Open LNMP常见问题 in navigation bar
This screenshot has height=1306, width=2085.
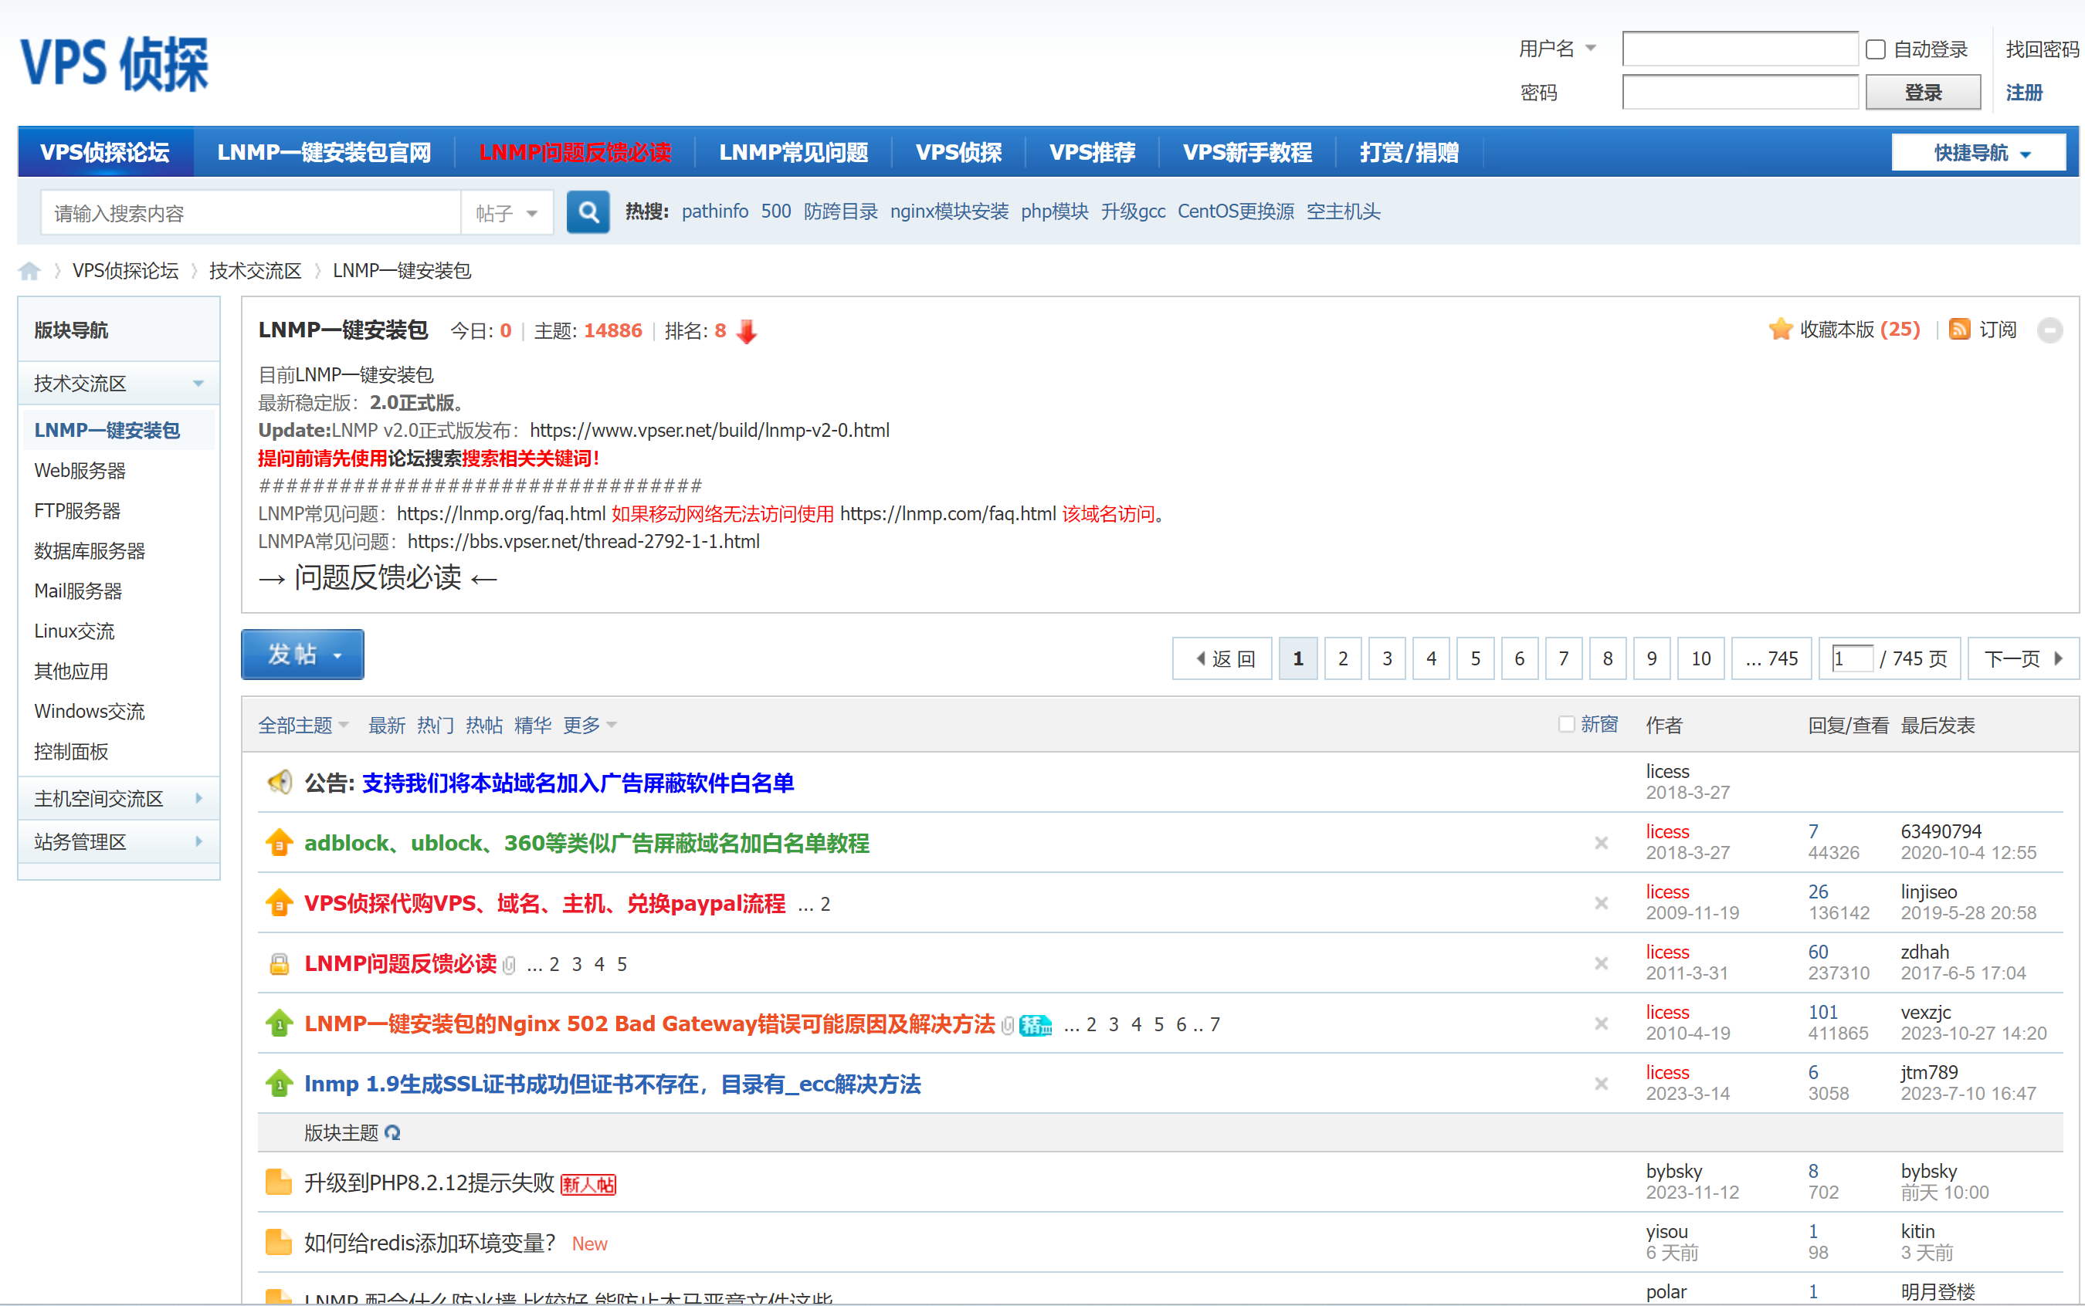tap(793, 153)
